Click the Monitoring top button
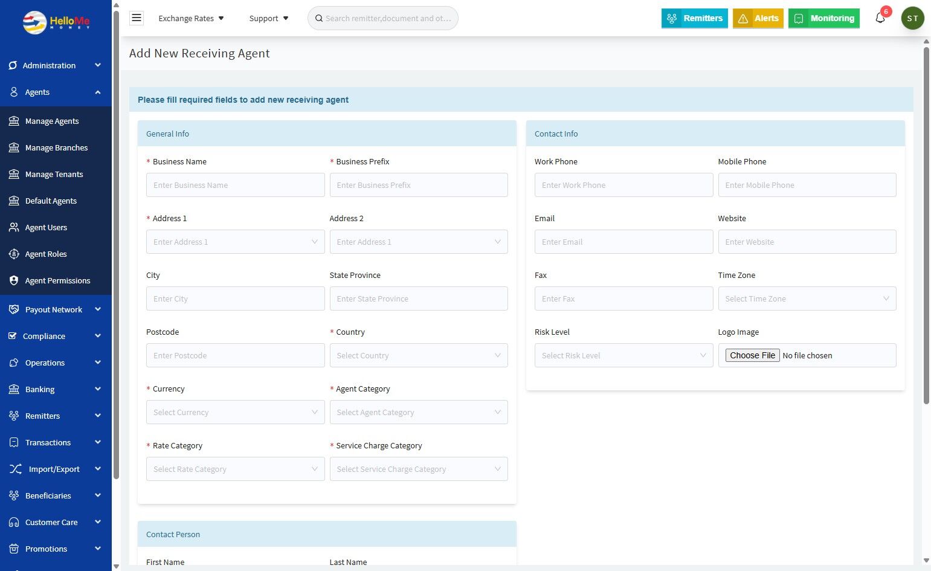This screenshot has height=571, width=931. [x=824, y=18]
